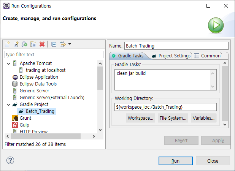235x171 pixels.
Task: Collapse all tree items icon
Action: (x=54, y=44)
